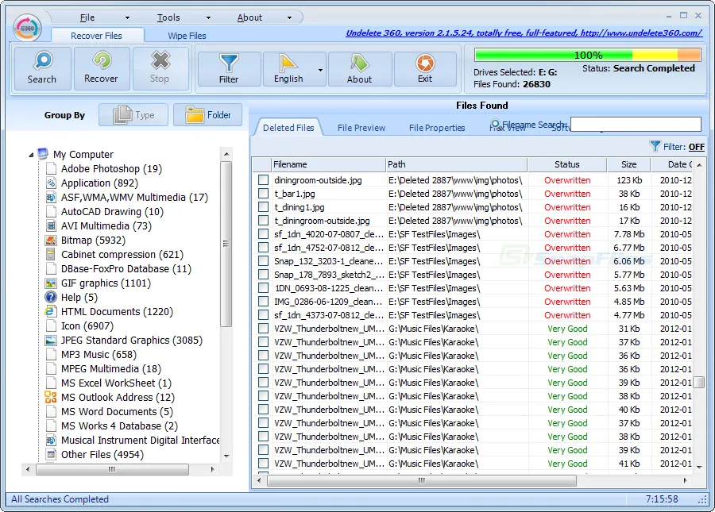715x512 pixels.
Task: Click the Exit toolbar button
Action: (x=425, y=69)
